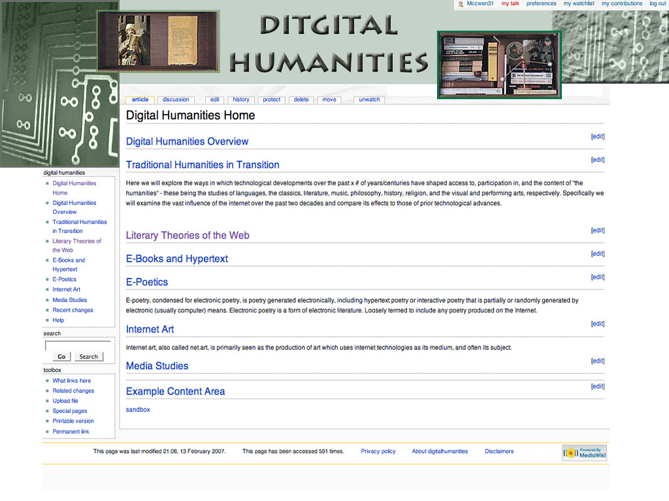The height and width of the screenshot is (501, 669).
Task: Open Internet Art in sidebar navigation
Action: pyautogui.click(x=67, y=290)
